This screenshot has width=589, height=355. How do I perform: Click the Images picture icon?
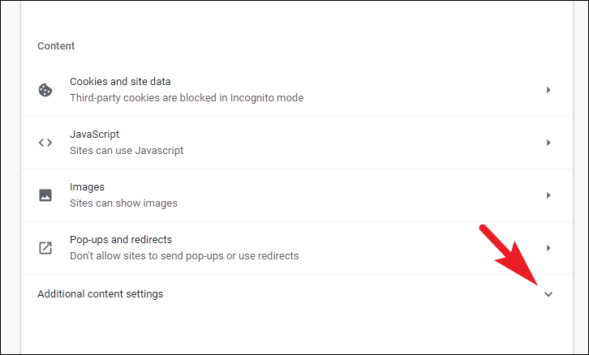pyautogui.click(x=45, y=195)
